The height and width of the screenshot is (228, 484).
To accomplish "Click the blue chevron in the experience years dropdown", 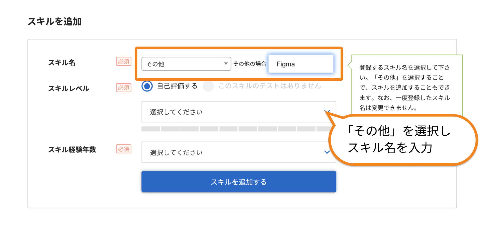I will [x=327, y=152].
